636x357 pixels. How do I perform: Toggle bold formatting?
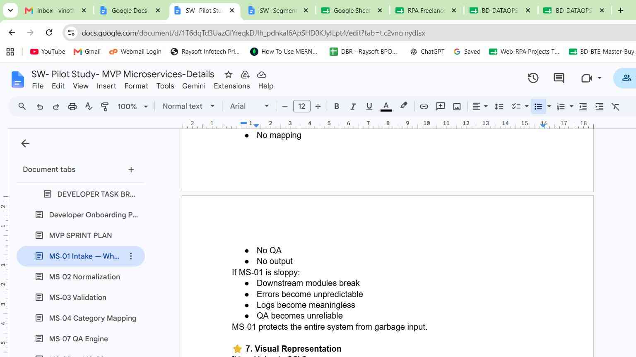pyautogui.click(x=337, y=107)
